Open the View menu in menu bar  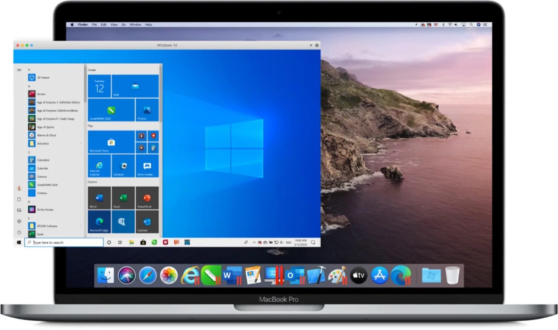point(114,25)
